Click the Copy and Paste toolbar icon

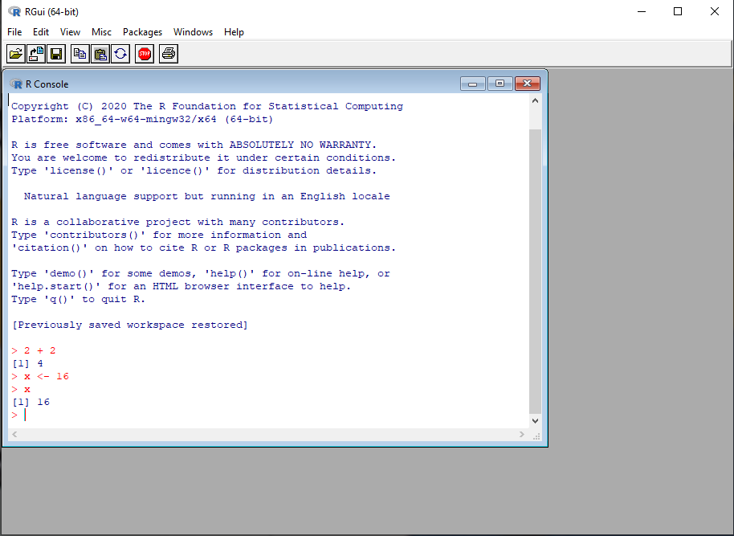(120, 54)
